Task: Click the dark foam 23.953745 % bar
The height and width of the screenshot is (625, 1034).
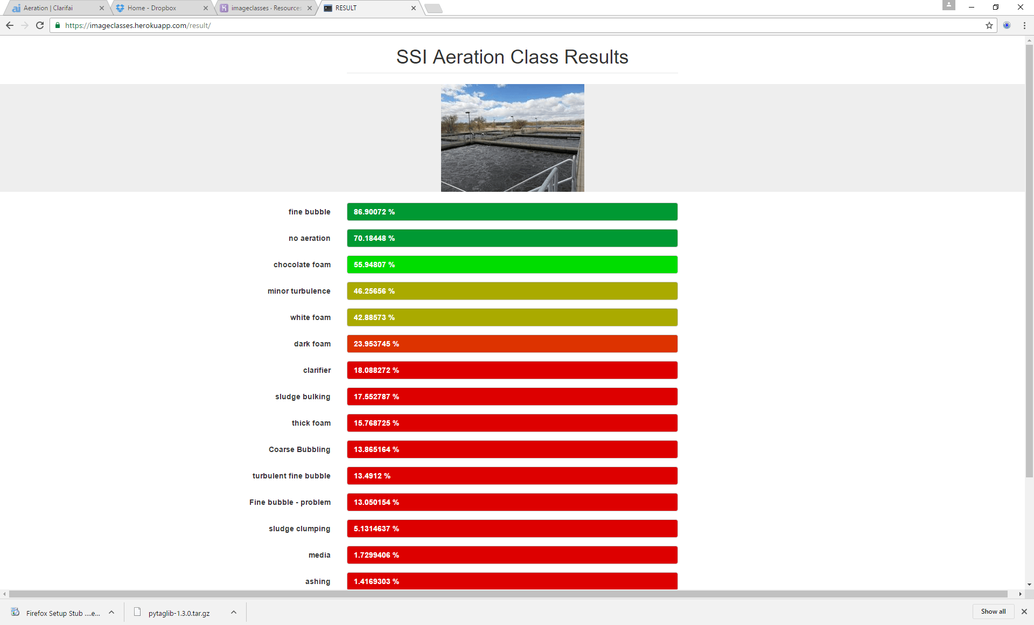Action: [x=512, y=344]
